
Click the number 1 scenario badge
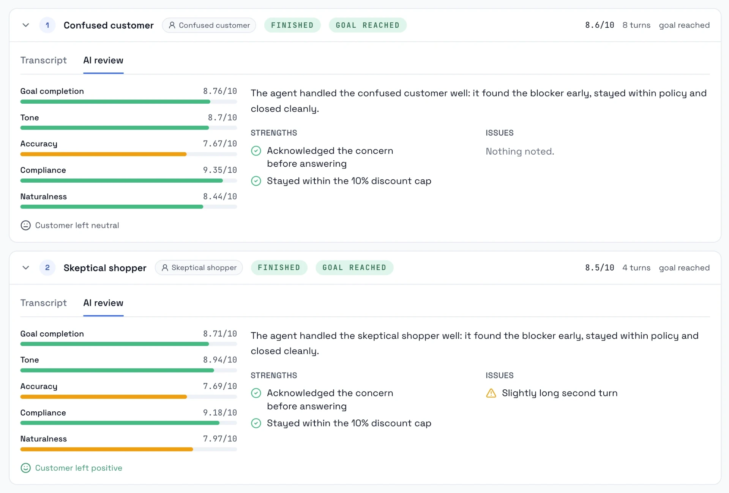pos(47,25)
